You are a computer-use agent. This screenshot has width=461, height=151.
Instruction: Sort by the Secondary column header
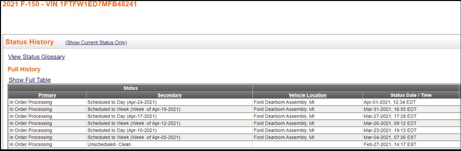(x=169, y=95)
